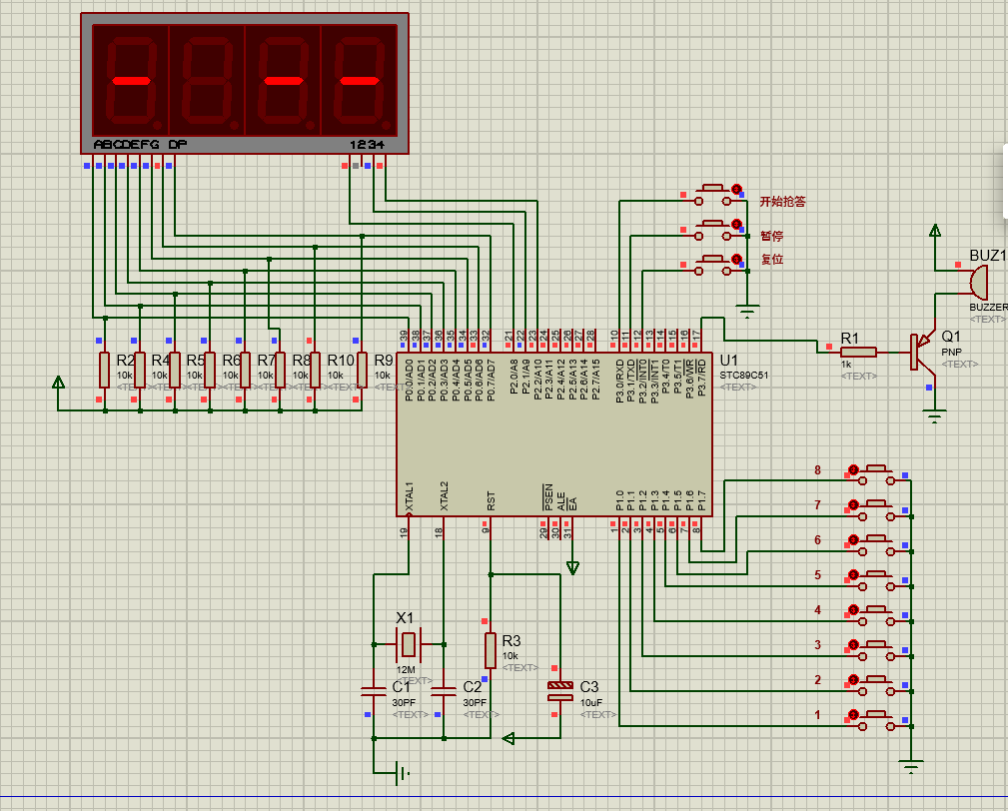Image resolution: width=1008 pixels, height=811 pixels.
Task: Toggle the red latch dot on 开始抢答 switch
Action: click(x=737, y=189)
